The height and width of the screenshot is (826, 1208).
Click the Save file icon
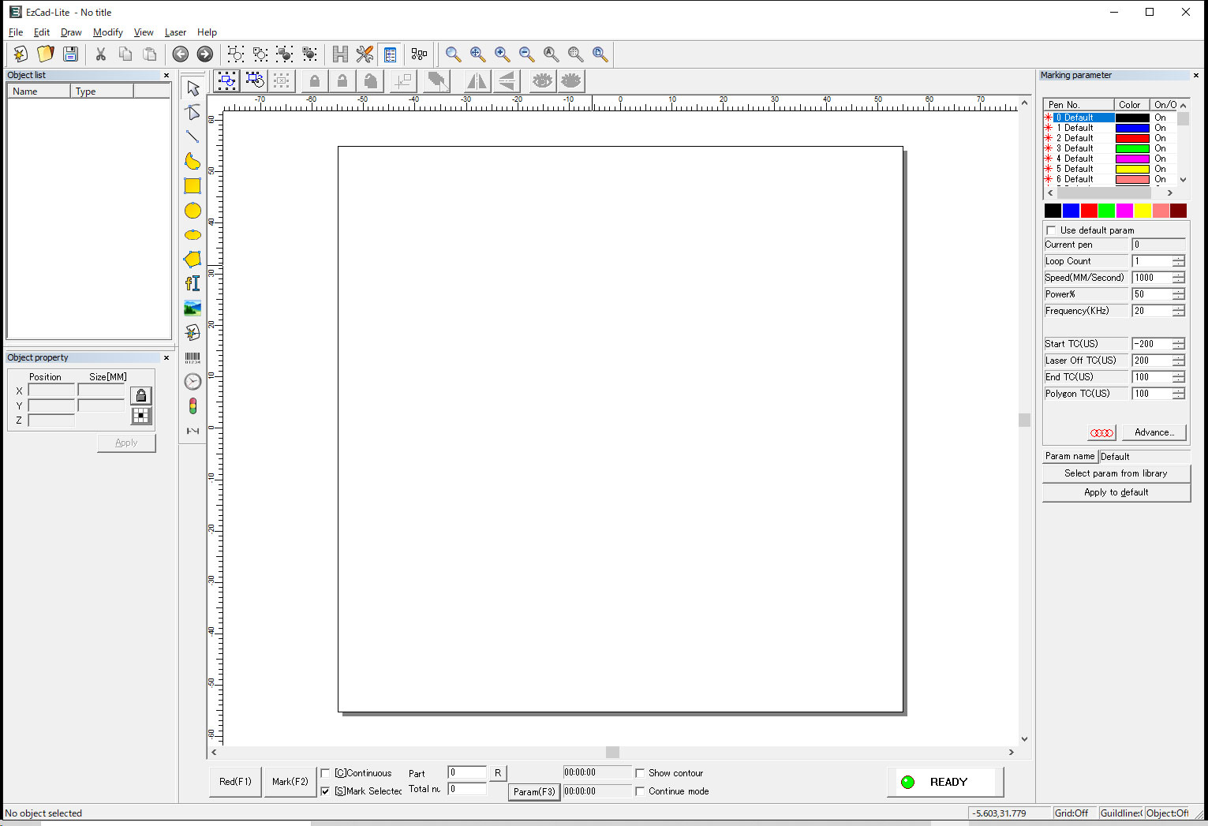[70, 54]
